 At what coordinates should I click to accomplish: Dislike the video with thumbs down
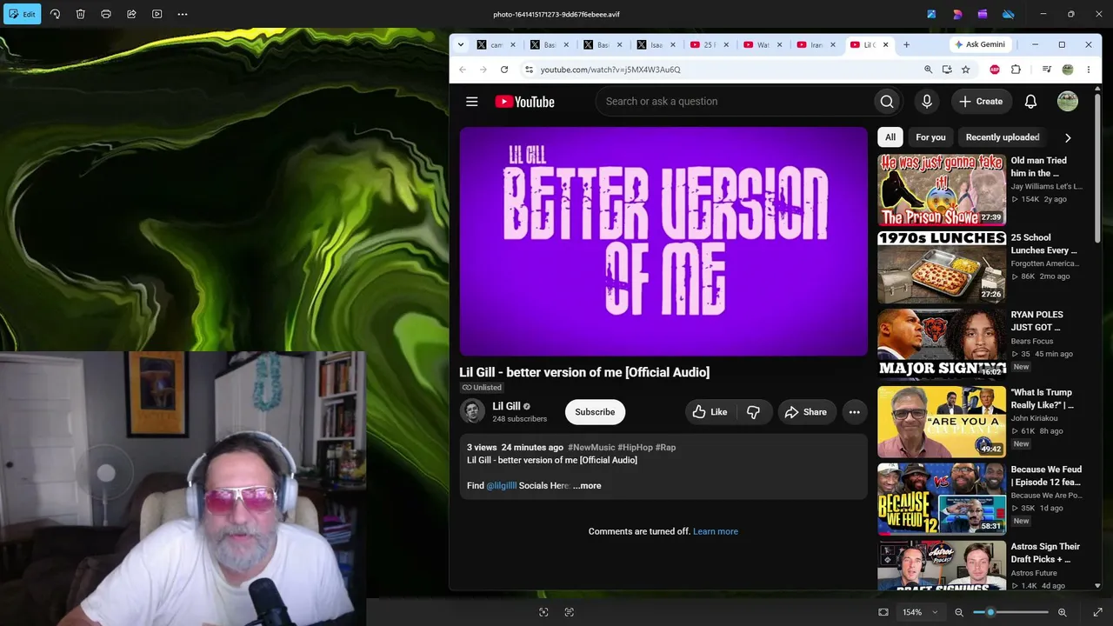[754, 412]
